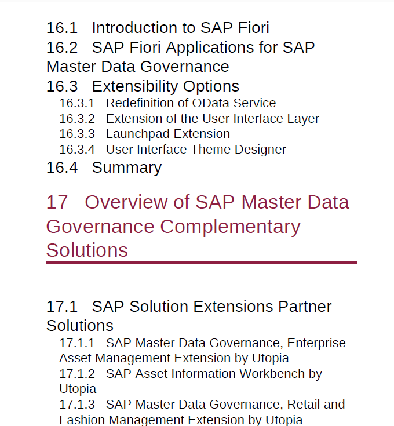Click the word Solutions under chapter 17 title
Viewport: 394px width, 426px height.
tap(87, 250)
